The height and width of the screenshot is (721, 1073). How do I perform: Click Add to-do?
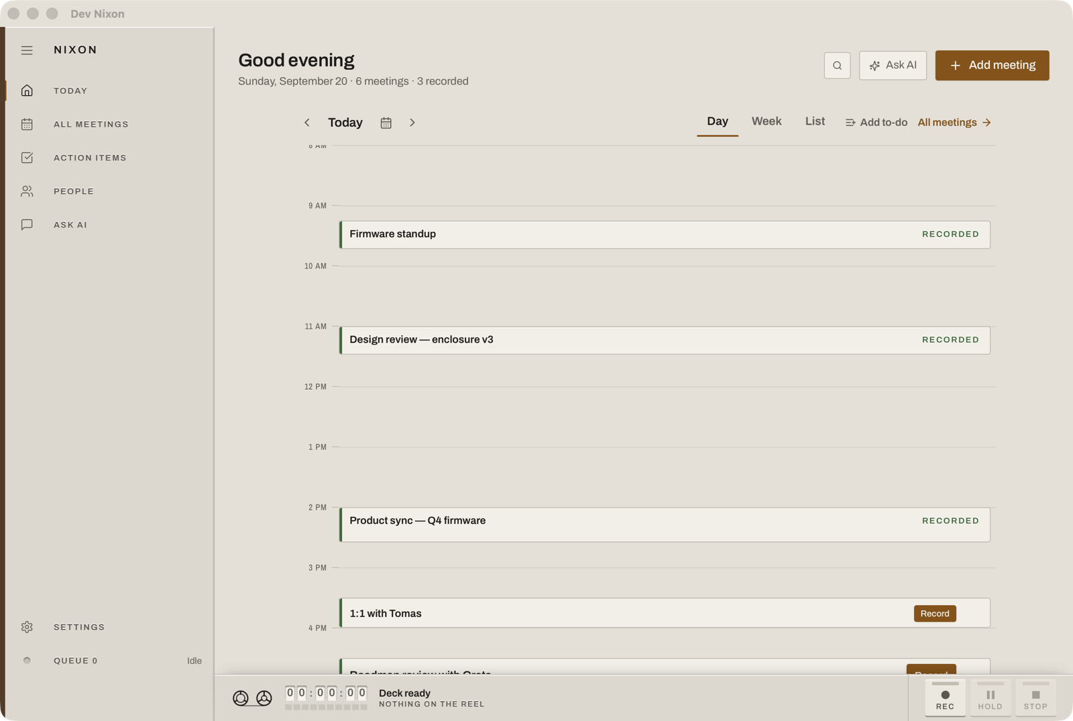[876, 123]
